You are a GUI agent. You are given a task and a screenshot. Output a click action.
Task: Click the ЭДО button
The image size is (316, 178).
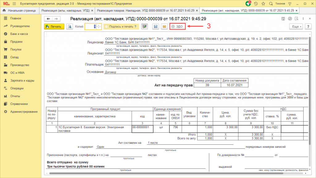click(x=177, y=27)
